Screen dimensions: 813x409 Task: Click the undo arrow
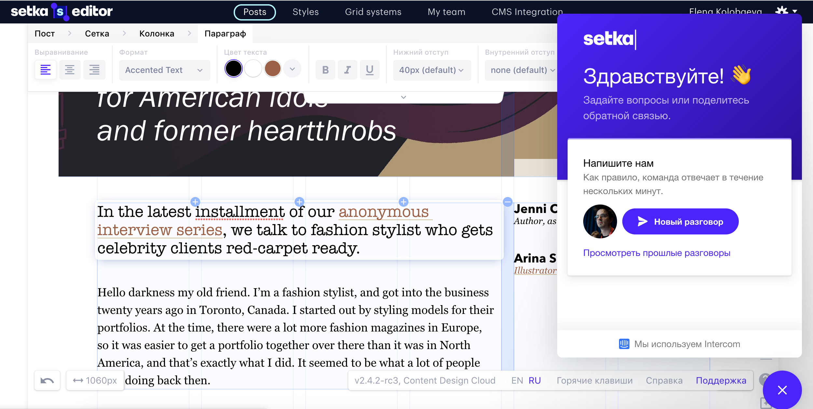click(x=47, y=380)
